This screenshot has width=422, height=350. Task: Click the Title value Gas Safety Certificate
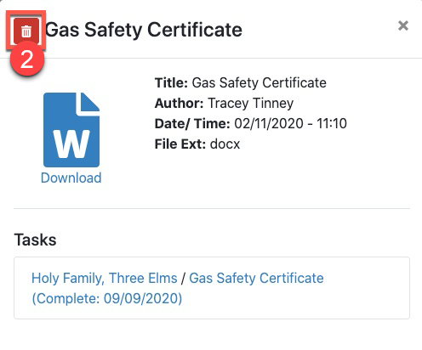[259, 83]
